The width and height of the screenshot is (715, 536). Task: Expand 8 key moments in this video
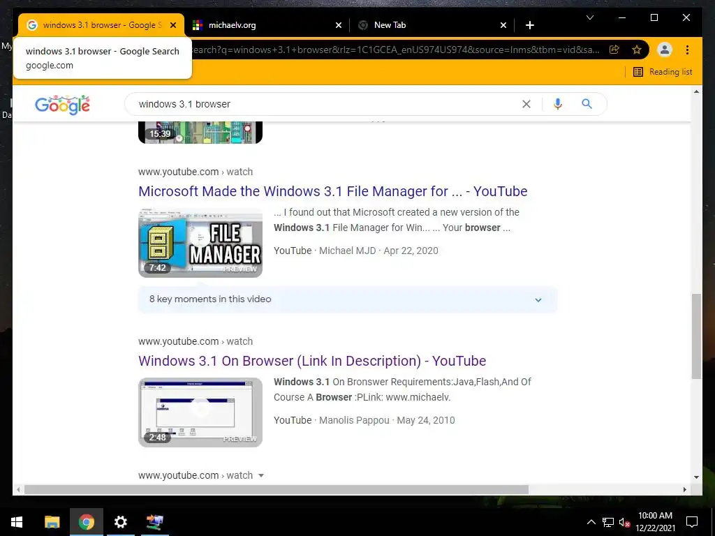click(348, 299)
